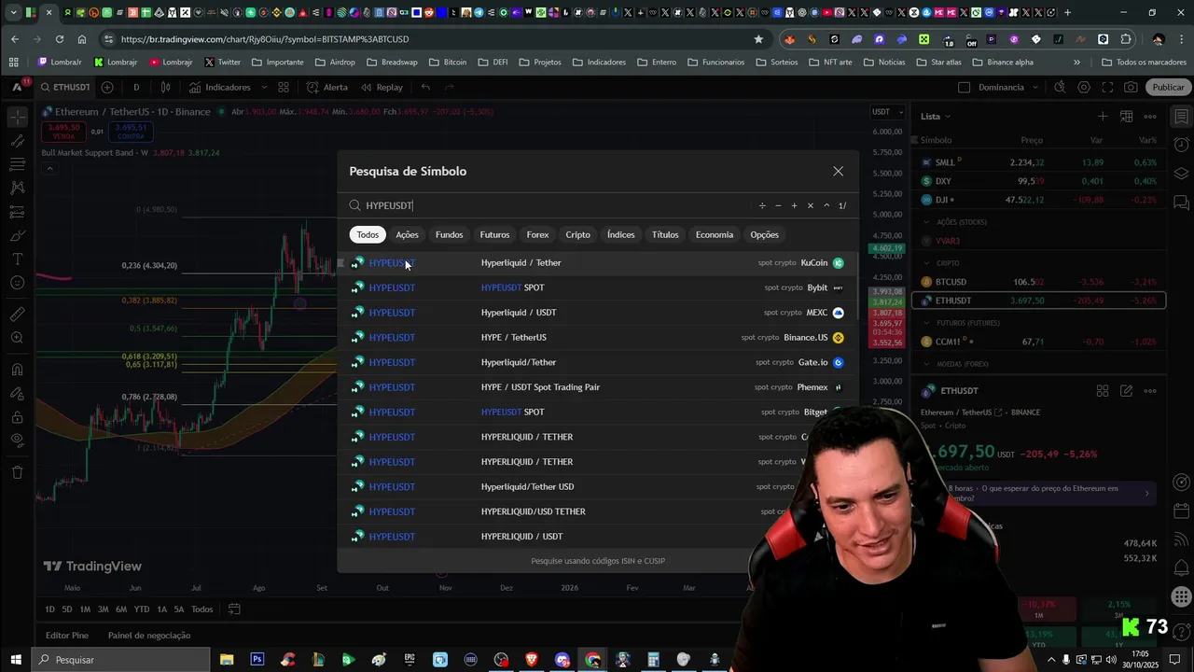Select the Cripto filter tab
Screen dimensions: 1194x672
pos(577,234)
